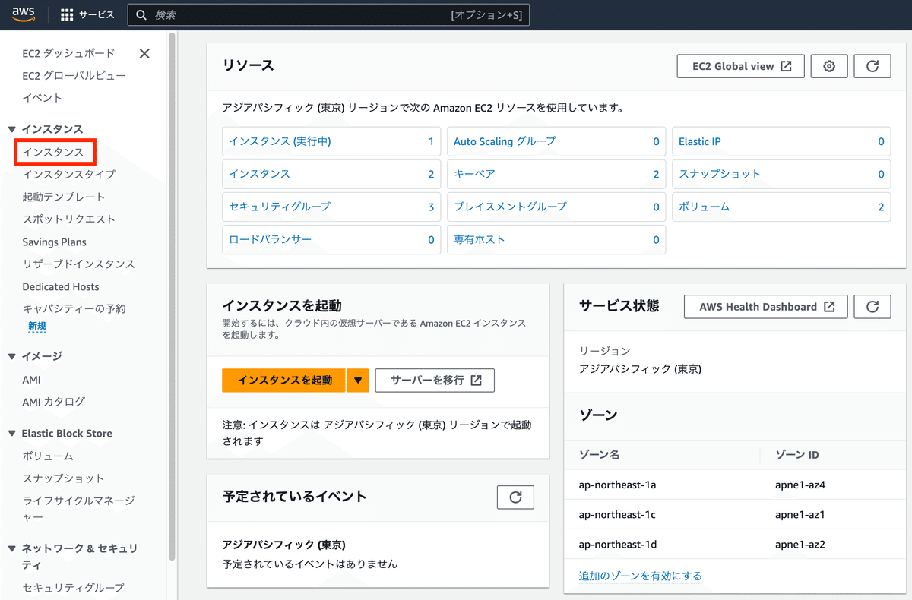912x600 pixels.
Task: Click ボリューム resource link in リソース
Action: (x=704, y=207)
